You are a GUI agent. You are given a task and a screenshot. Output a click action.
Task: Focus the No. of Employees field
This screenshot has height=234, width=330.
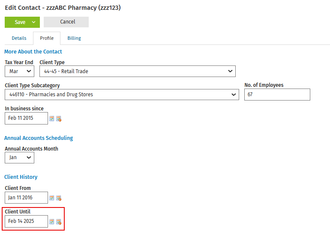click(277, 95)
